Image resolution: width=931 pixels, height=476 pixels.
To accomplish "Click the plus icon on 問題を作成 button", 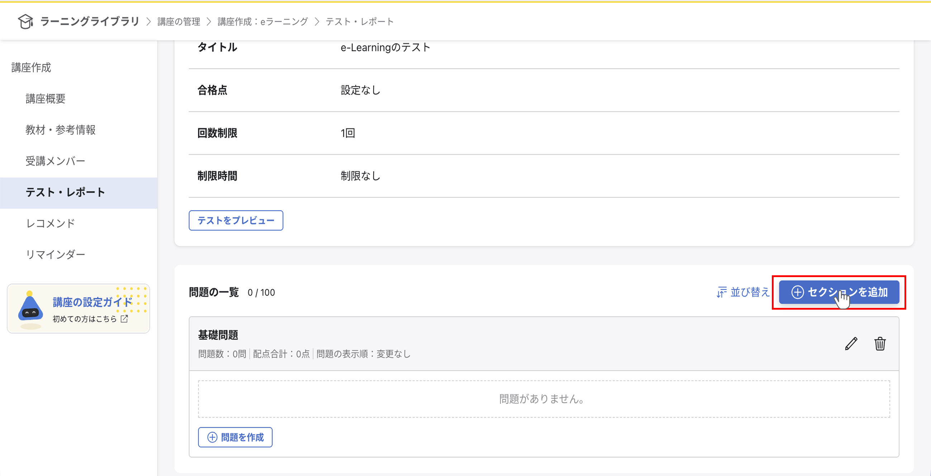I will point(212,437).
